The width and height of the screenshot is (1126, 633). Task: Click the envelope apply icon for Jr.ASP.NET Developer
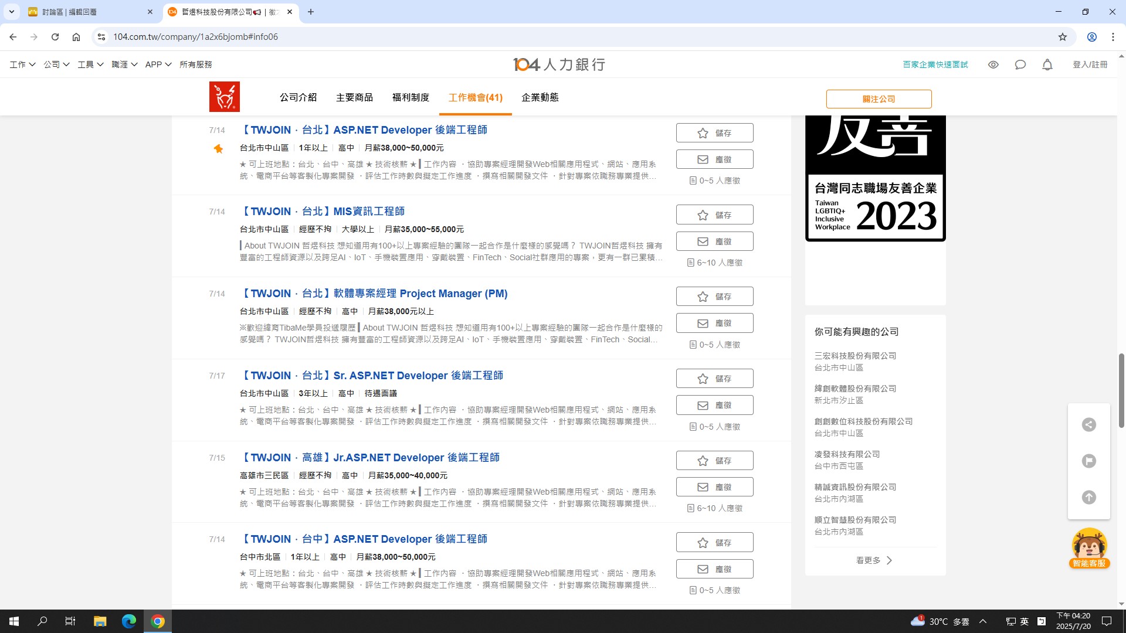click(703, 486)
